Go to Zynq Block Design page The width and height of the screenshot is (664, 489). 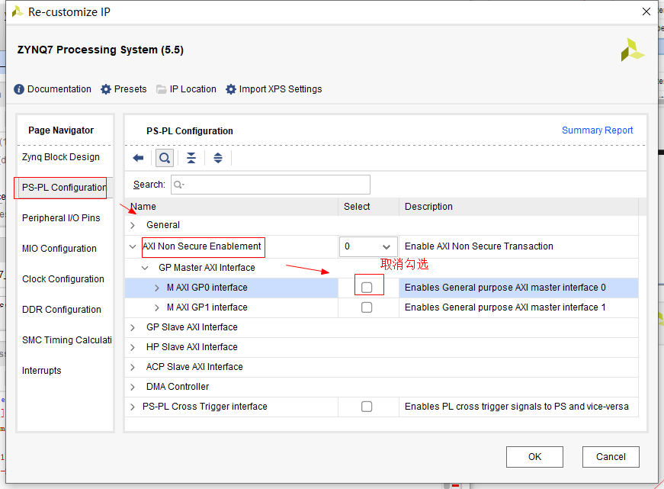[x=61, y=157]
